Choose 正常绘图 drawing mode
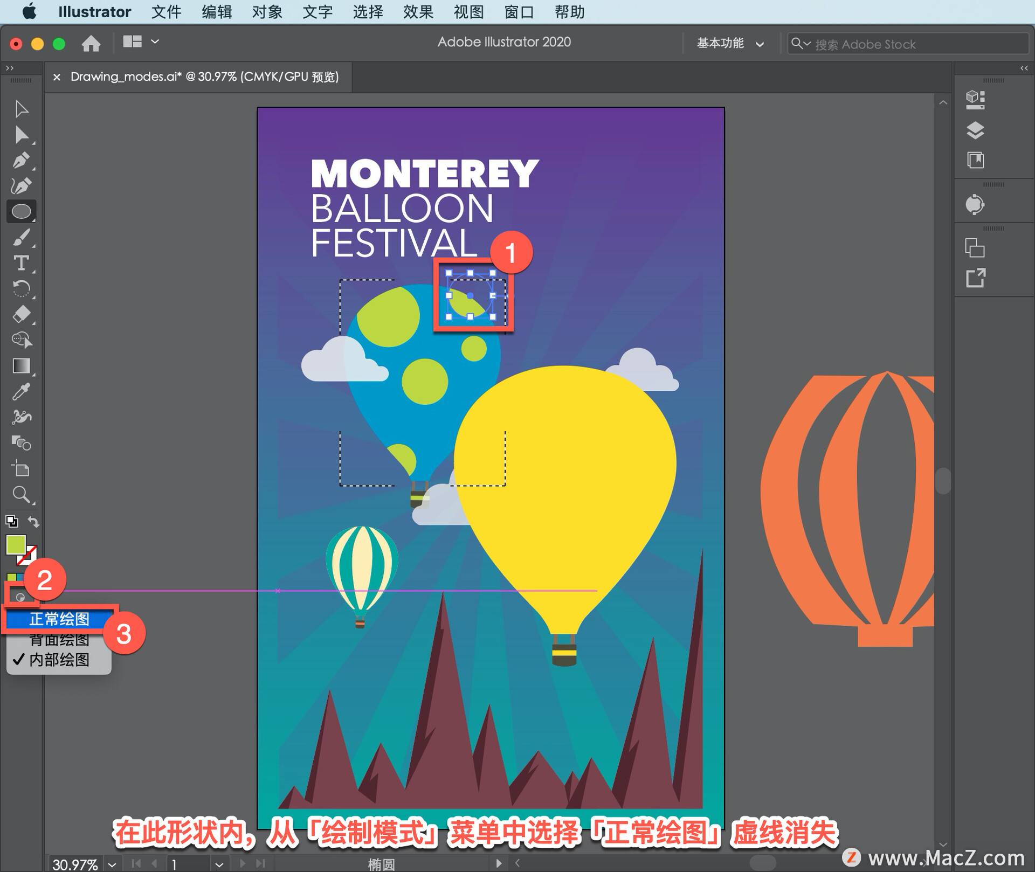 tap(59, 619)
